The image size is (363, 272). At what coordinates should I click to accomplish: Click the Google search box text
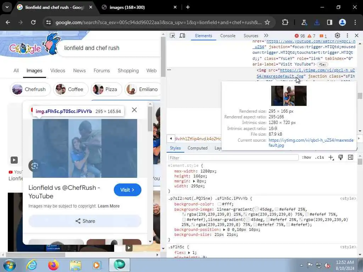coord(92,48)
